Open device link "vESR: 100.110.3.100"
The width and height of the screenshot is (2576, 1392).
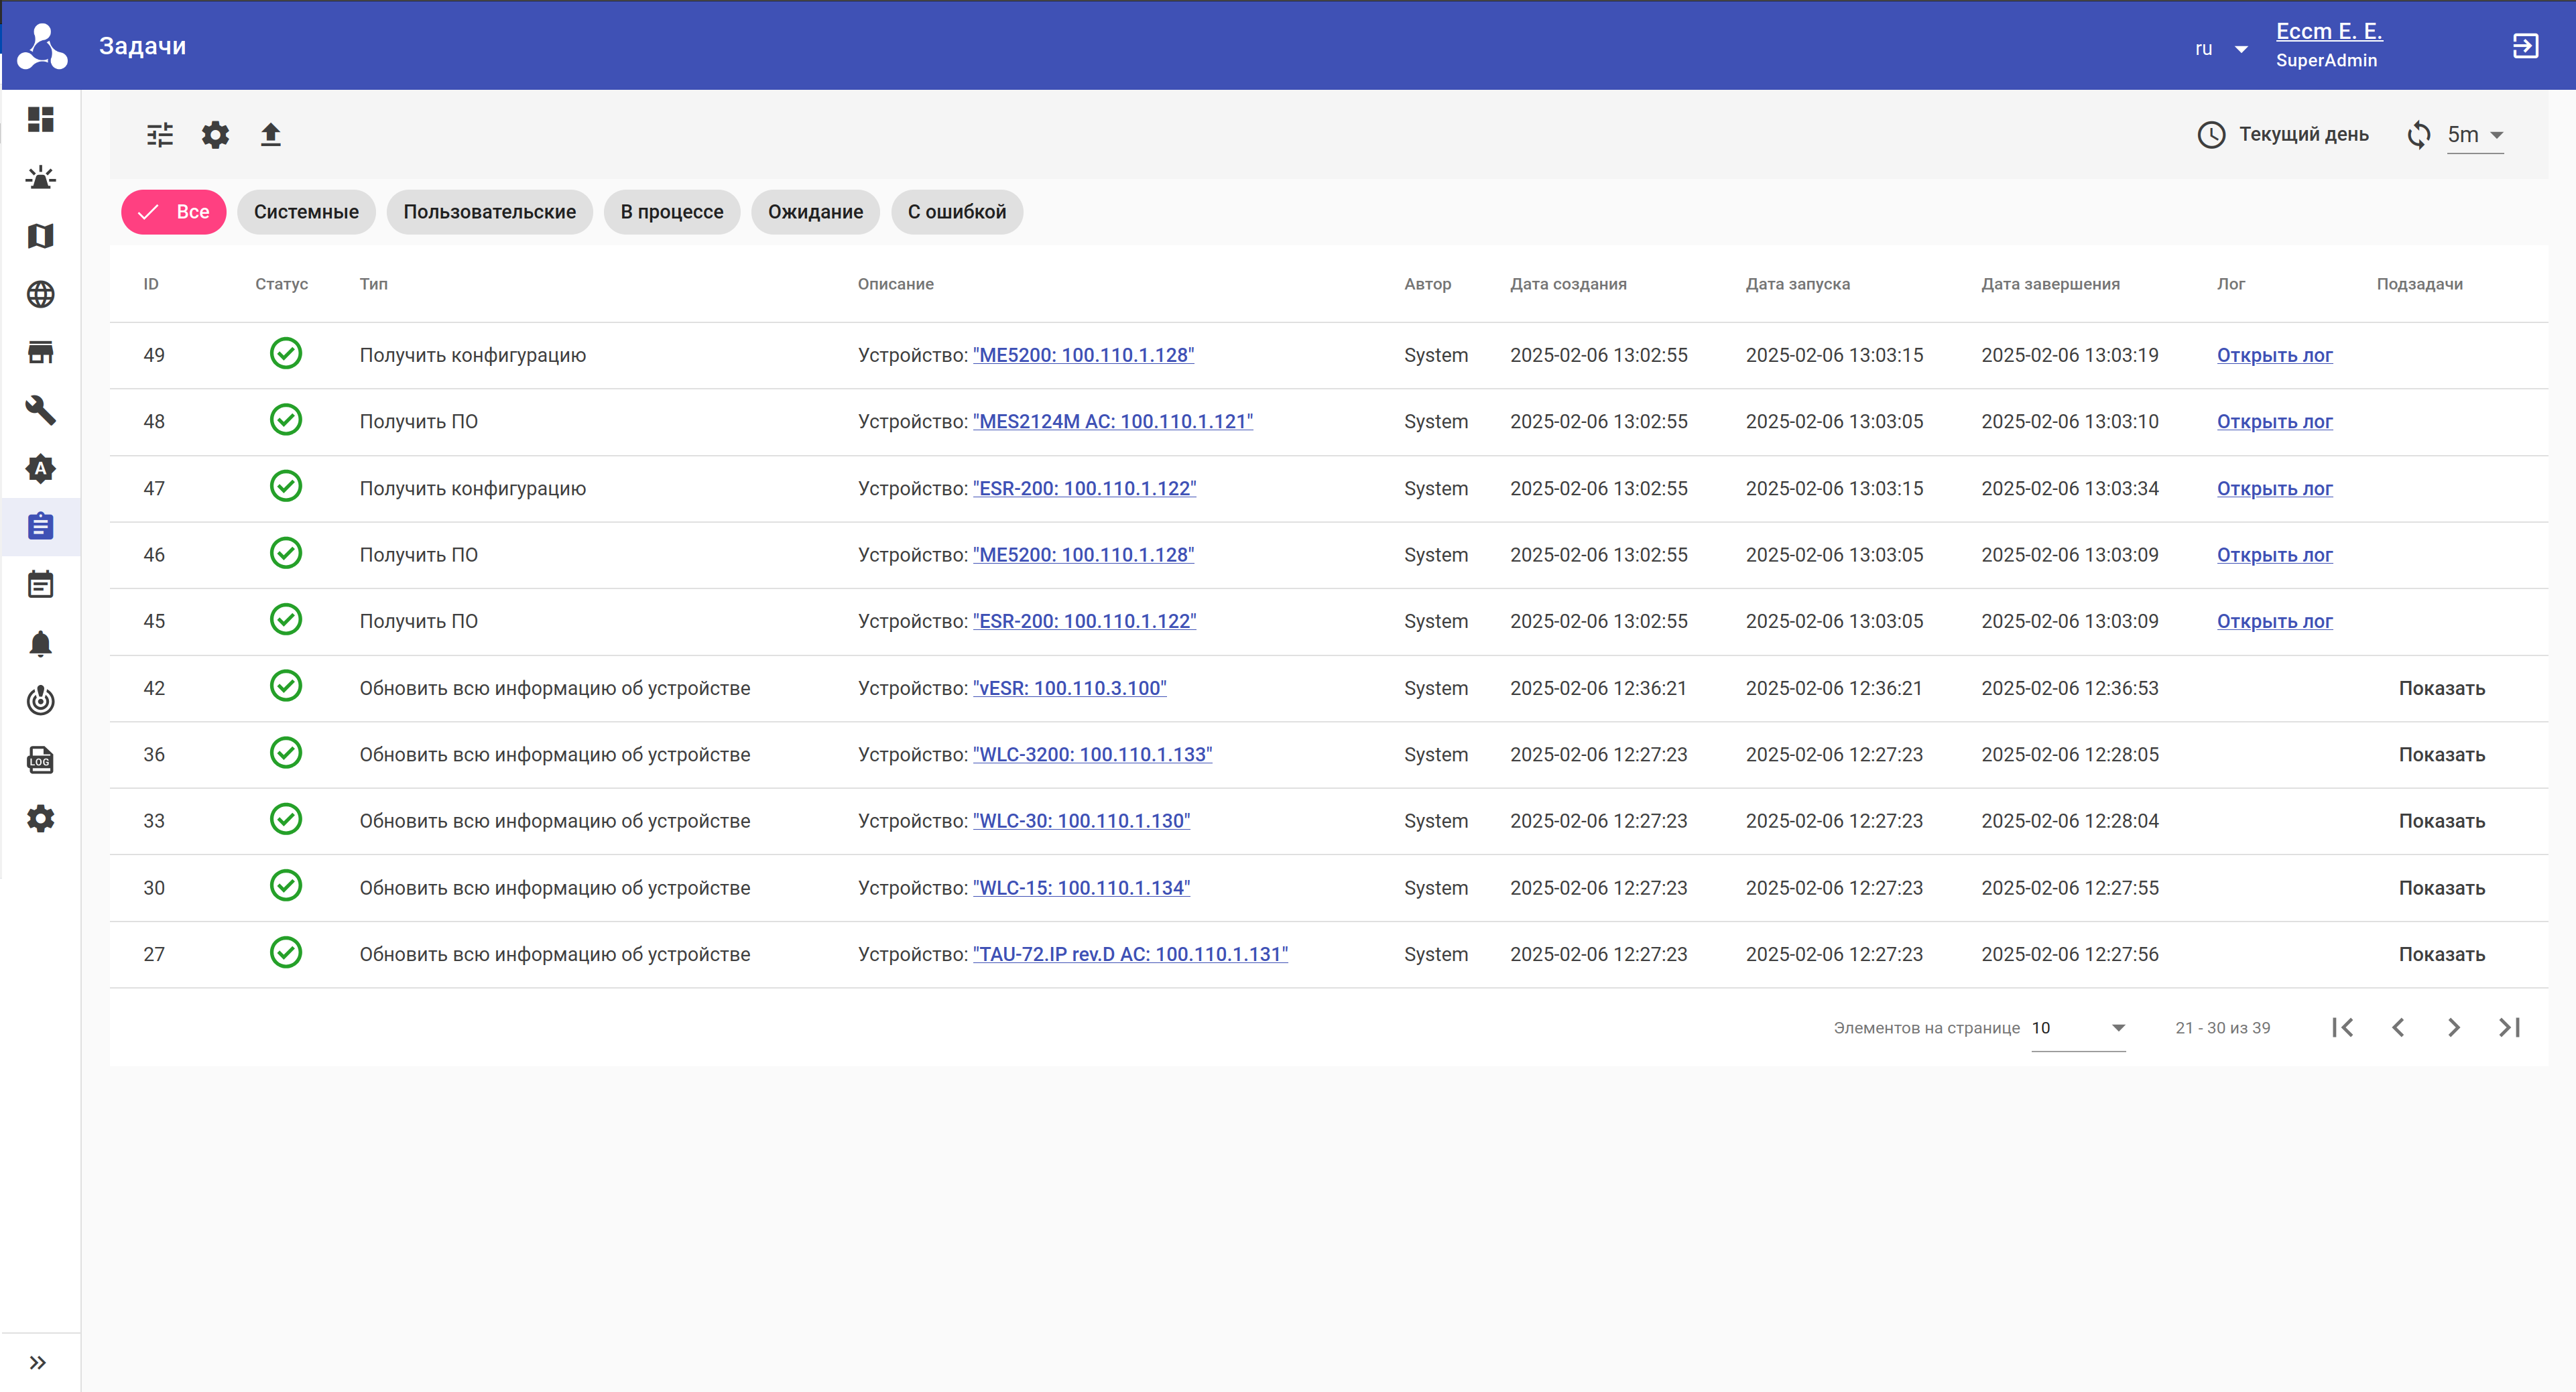tap(1069, 688)
